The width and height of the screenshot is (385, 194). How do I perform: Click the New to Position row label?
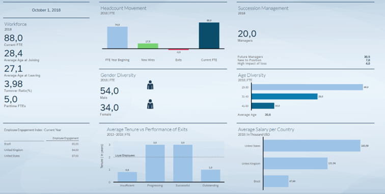[249, 60]
